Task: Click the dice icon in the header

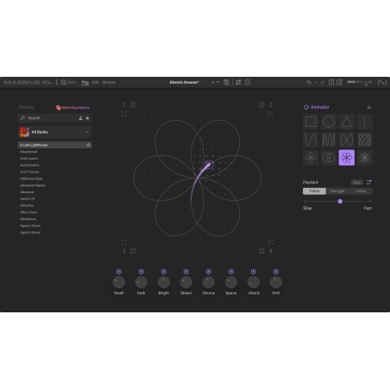Action: [248, 82]
